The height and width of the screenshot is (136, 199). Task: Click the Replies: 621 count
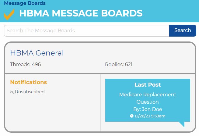(119, 64)
